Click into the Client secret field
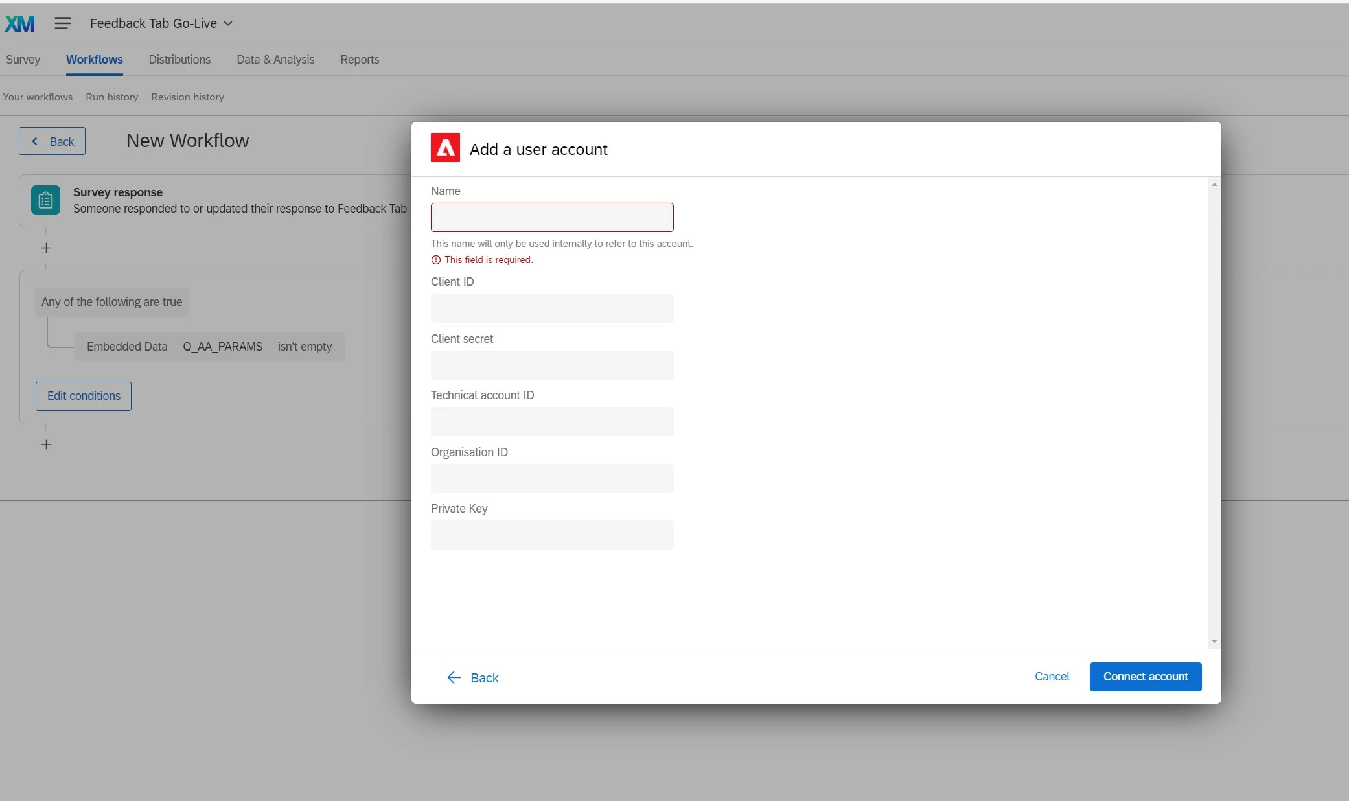The width and height of the screenshot is (1349, 801). coord(552,366)
